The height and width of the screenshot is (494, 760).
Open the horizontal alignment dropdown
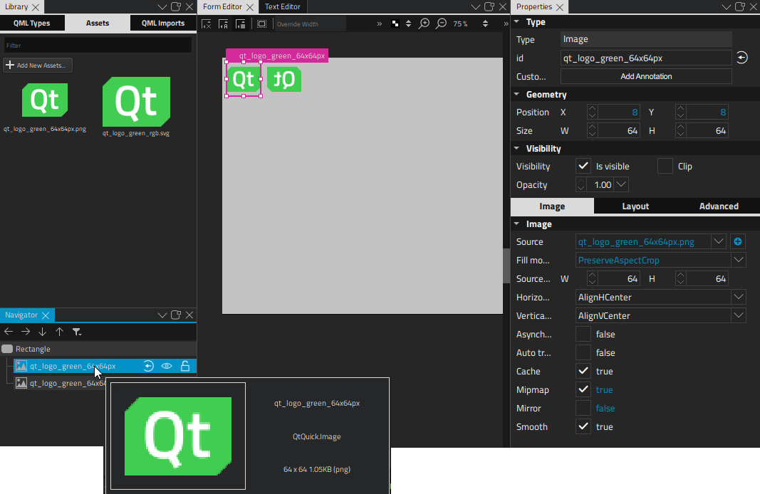click(x=739, y=297)
